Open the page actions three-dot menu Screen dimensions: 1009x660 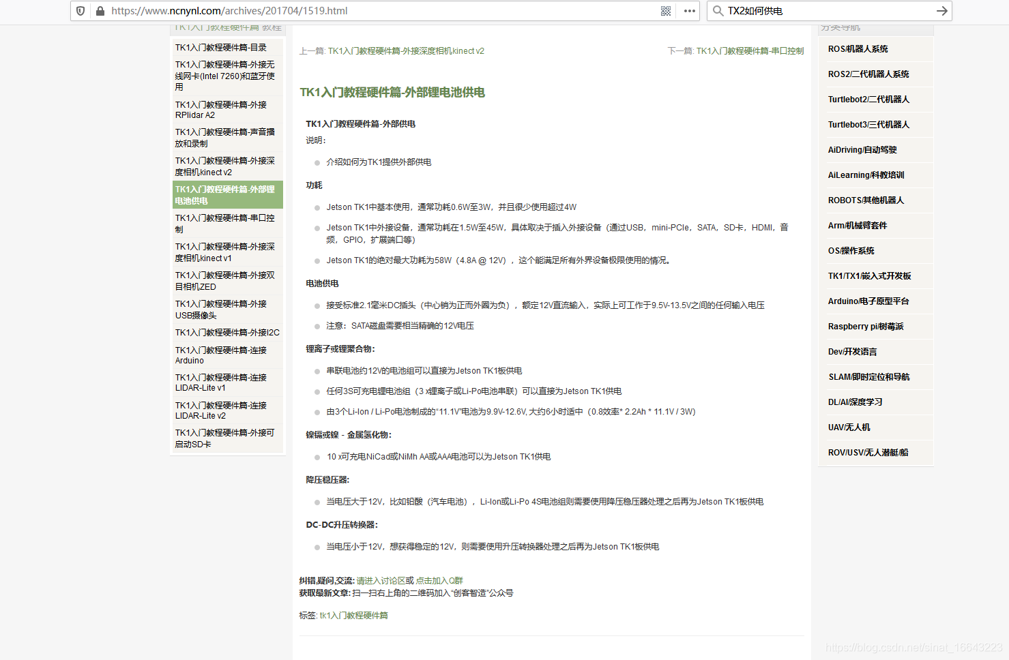click(690, 11)
